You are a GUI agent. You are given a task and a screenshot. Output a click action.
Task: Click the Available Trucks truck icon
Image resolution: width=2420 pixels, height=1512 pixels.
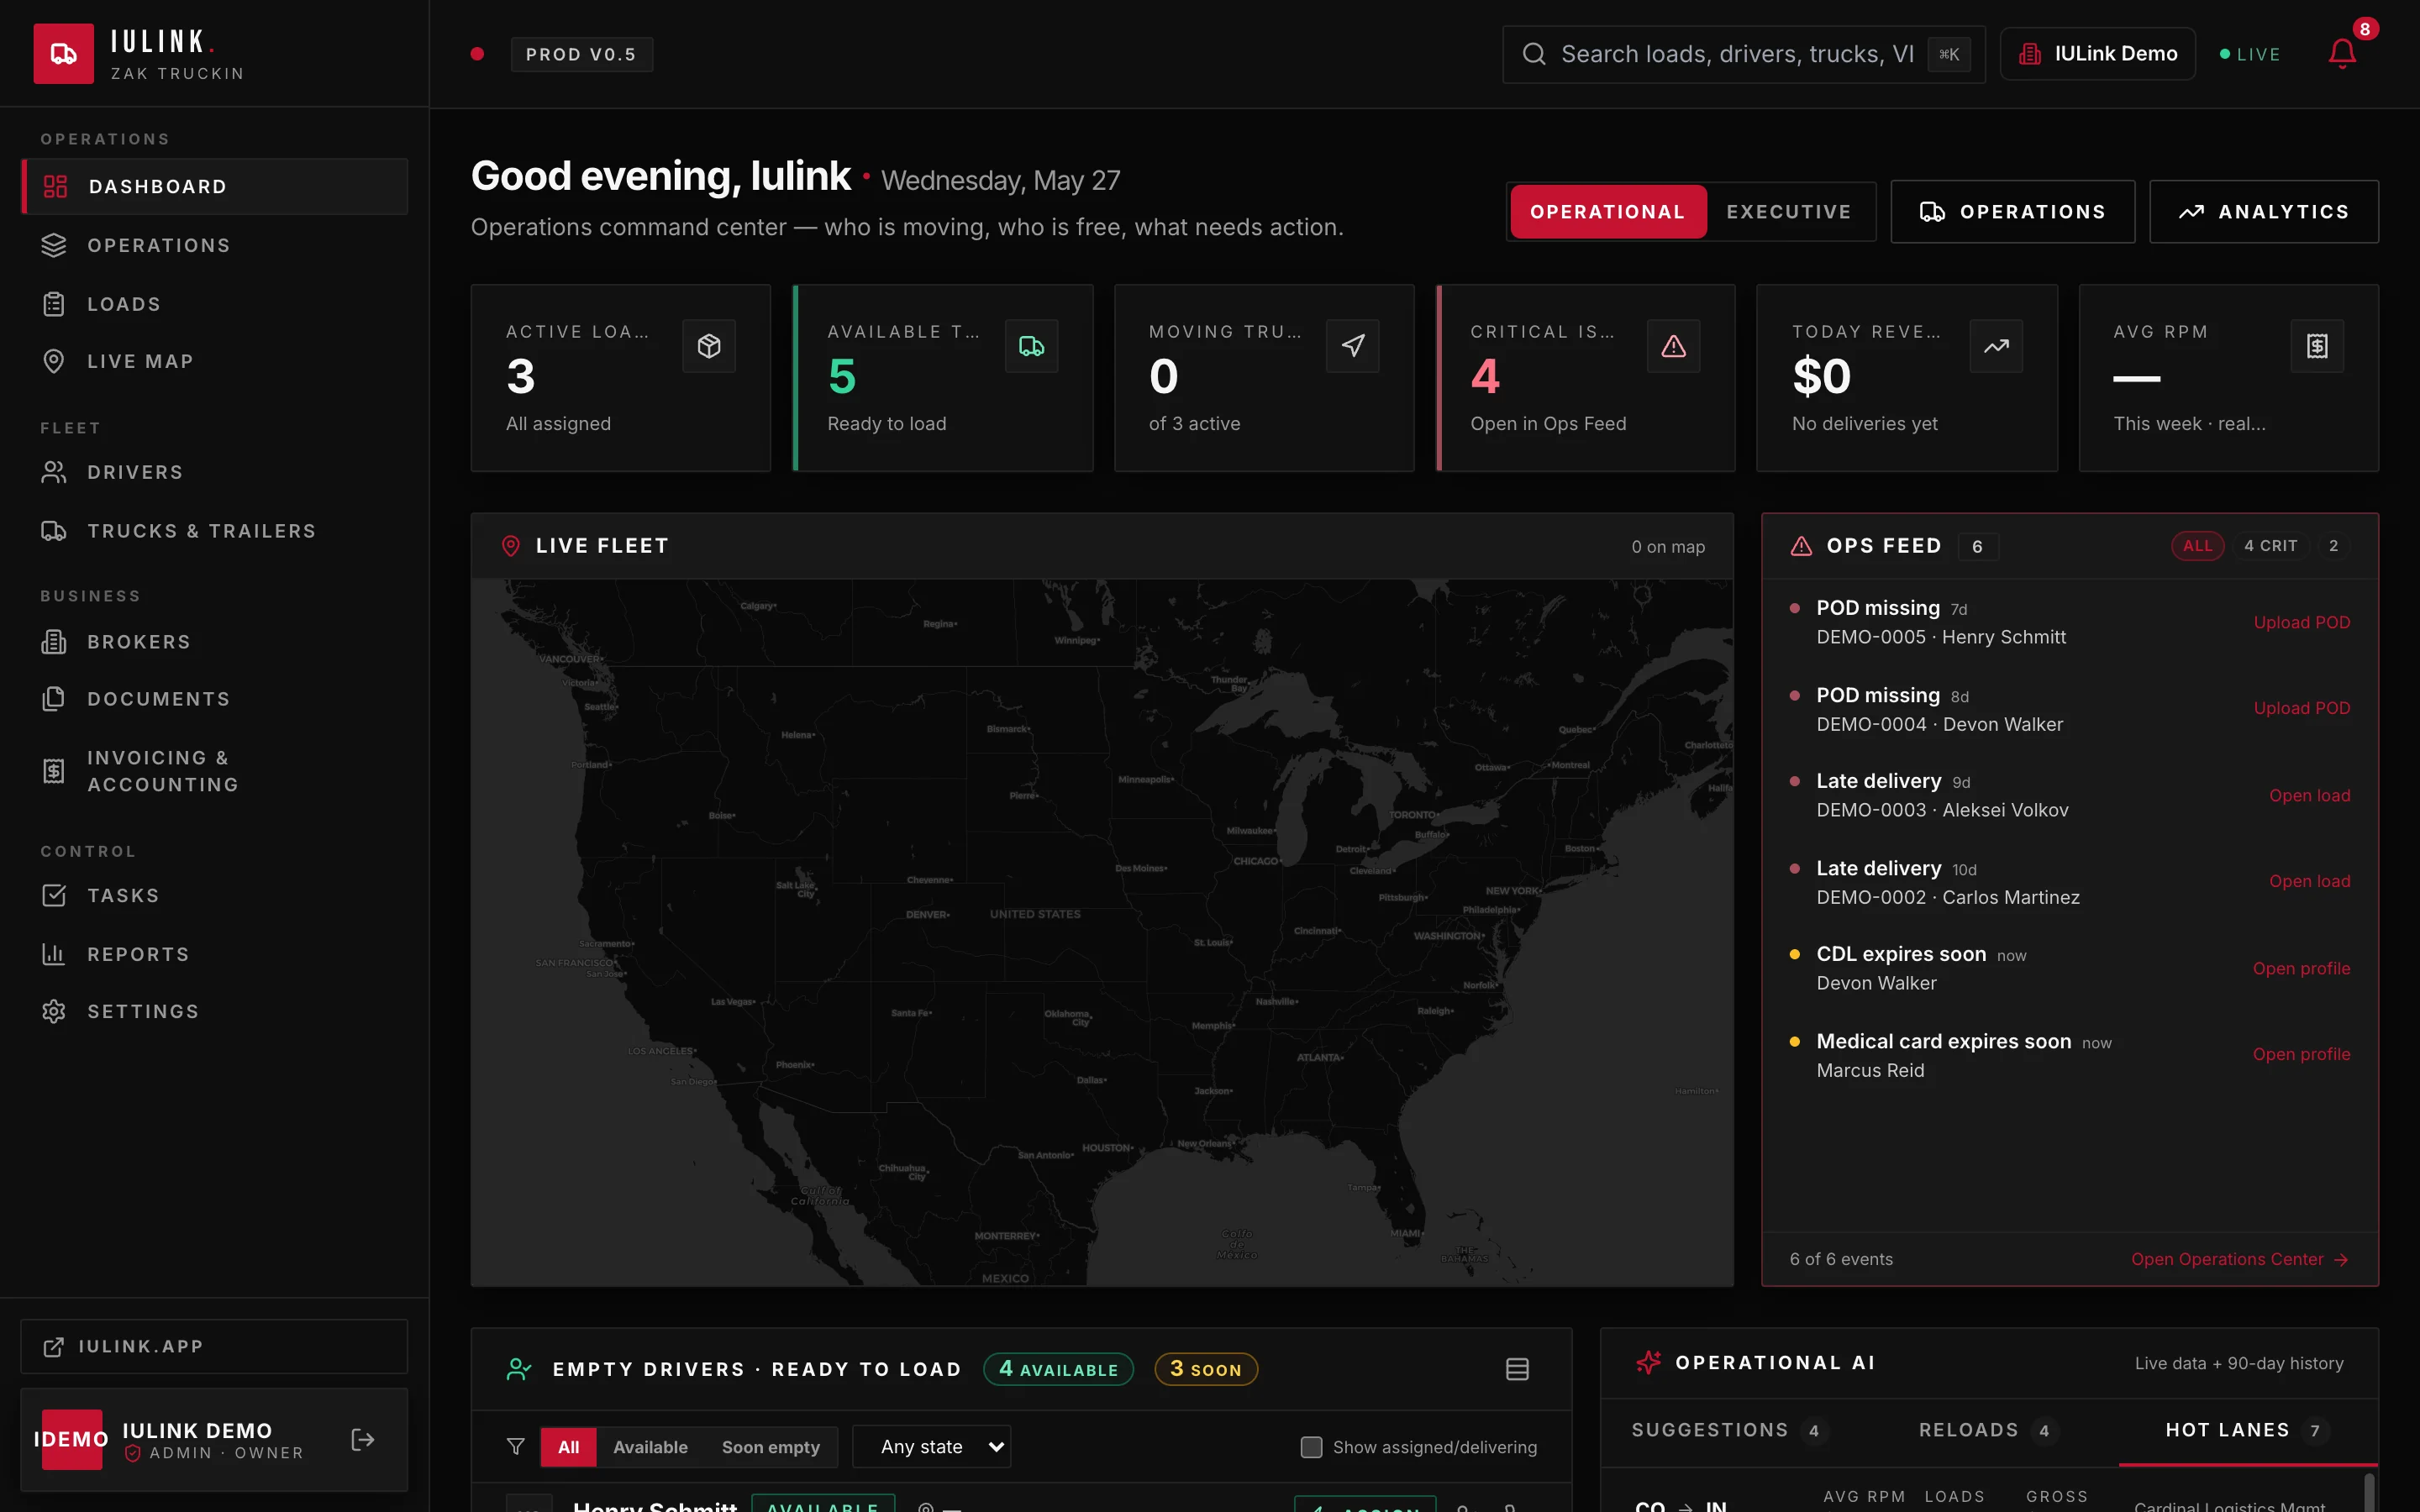[1031, 346]
